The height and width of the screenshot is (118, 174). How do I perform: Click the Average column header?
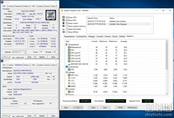pyautogui.click(x=123, y=41)
